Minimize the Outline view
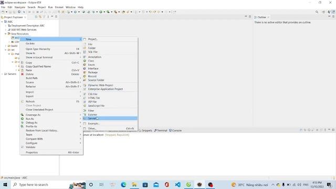The width and height of the screenshot is (336, 189). 329,17
